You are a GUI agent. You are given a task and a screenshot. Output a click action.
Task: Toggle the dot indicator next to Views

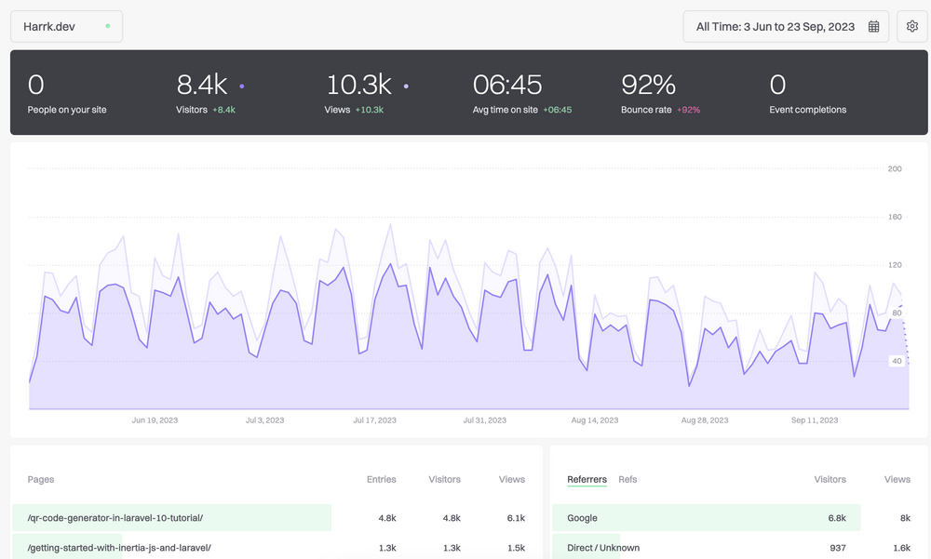point(405,86)
